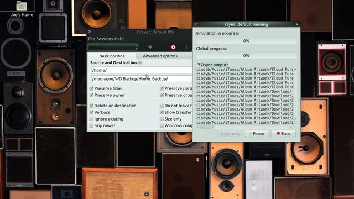Toggle the Preserve group checkbox
Image resolution: width=354 pixels, height=199 pixels.
tap(162, 95)
